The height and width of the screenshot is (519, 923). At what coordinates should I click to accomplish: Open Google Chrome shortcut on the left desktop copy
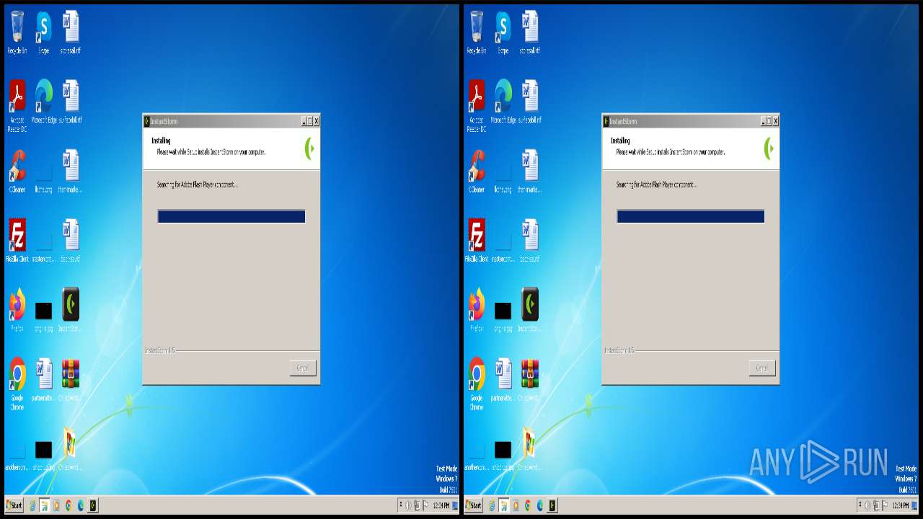click(17, 383)
